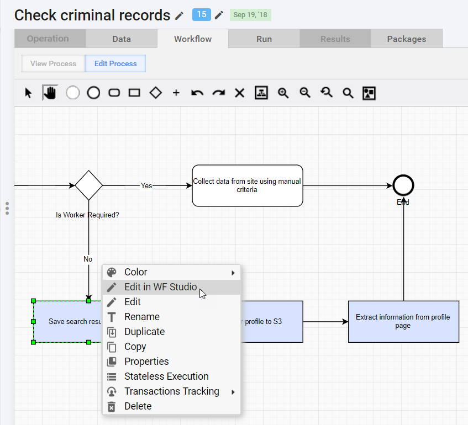Choose Edit in WF Studio
The image size is (468, 425).
coord(171,287)
